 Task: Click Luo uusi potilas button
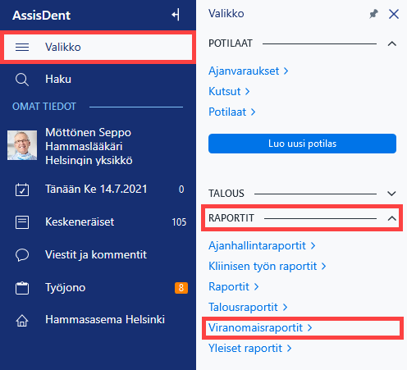click(302, 144)
